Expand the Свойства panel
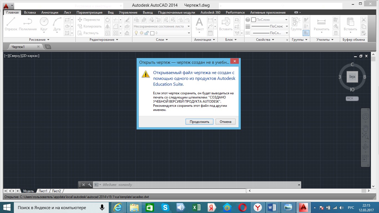 (x=265, y=40)
